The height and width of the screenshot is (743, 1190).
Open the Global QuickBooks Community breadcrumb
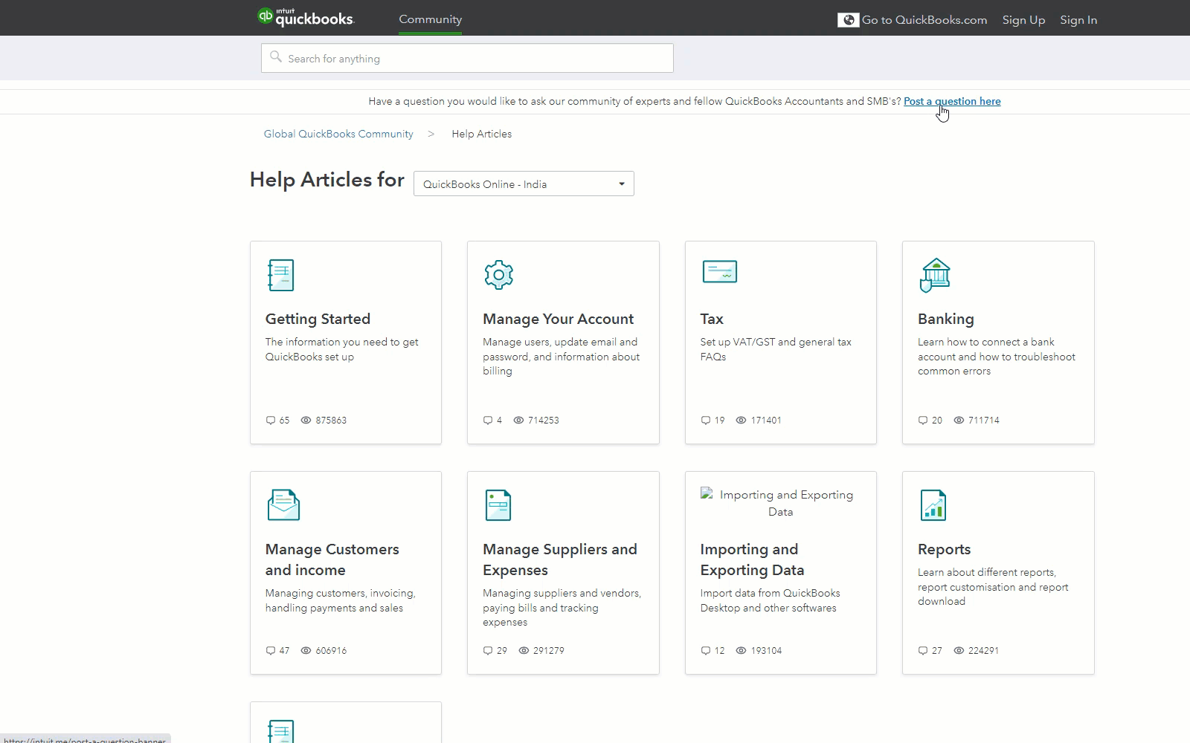click(x=338, y=134)
